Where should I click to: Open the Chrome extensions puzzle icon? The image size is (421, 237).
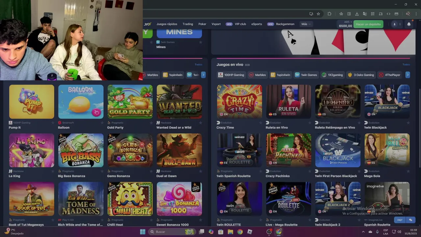point(329,14)
